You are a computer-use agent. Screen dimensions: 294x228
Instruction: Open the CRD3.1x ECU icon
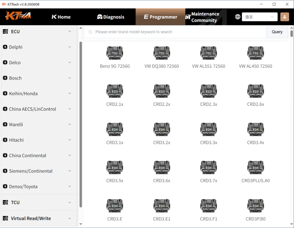point(115,129)
